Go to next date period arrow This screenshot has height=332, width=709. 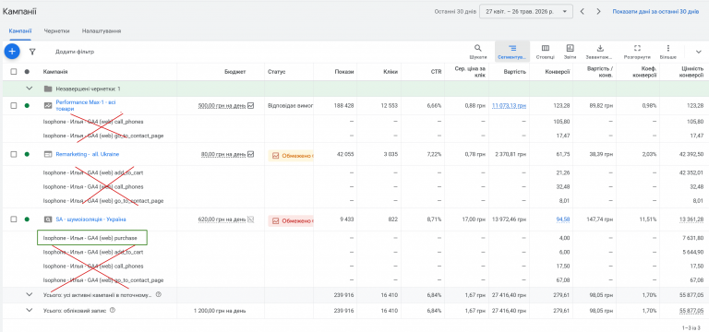tap(598, 12)
